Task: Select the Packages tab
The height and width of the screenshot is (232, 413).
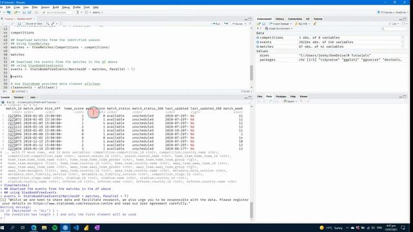Action: 281,97
